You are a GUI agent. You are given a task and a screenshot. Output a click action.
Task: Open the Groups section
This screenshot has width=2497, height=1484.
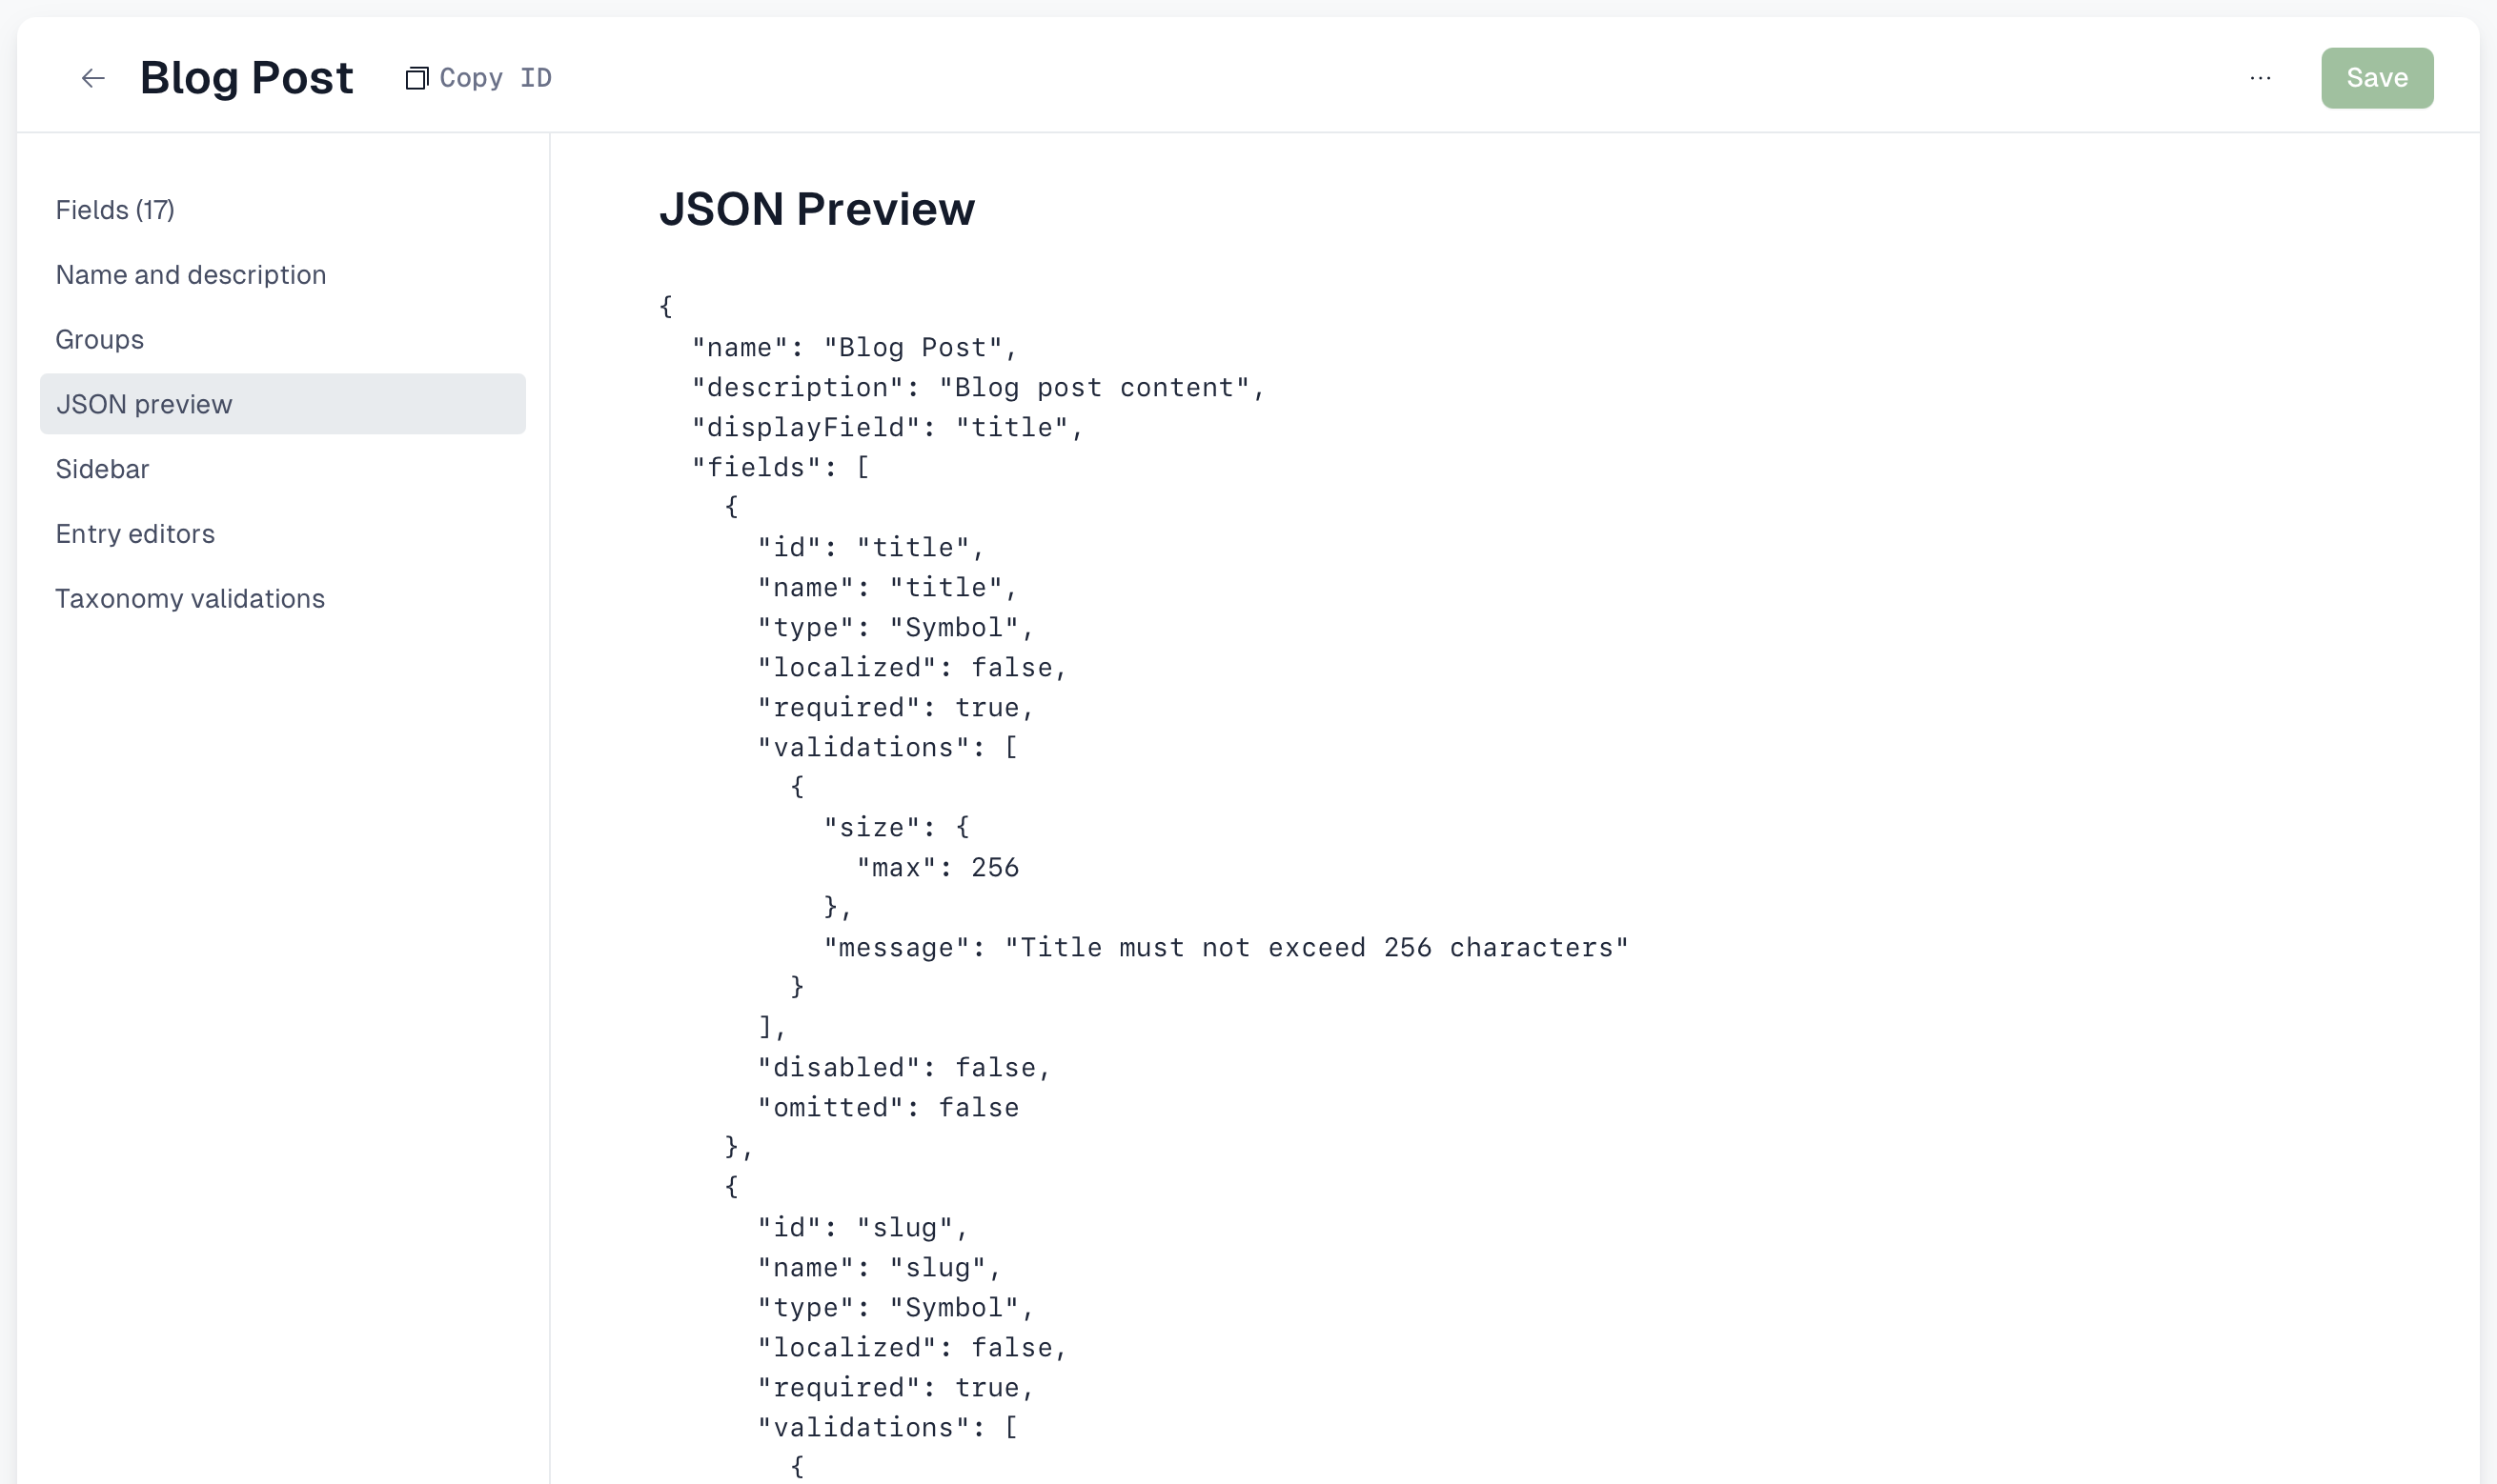click(99, 340)
